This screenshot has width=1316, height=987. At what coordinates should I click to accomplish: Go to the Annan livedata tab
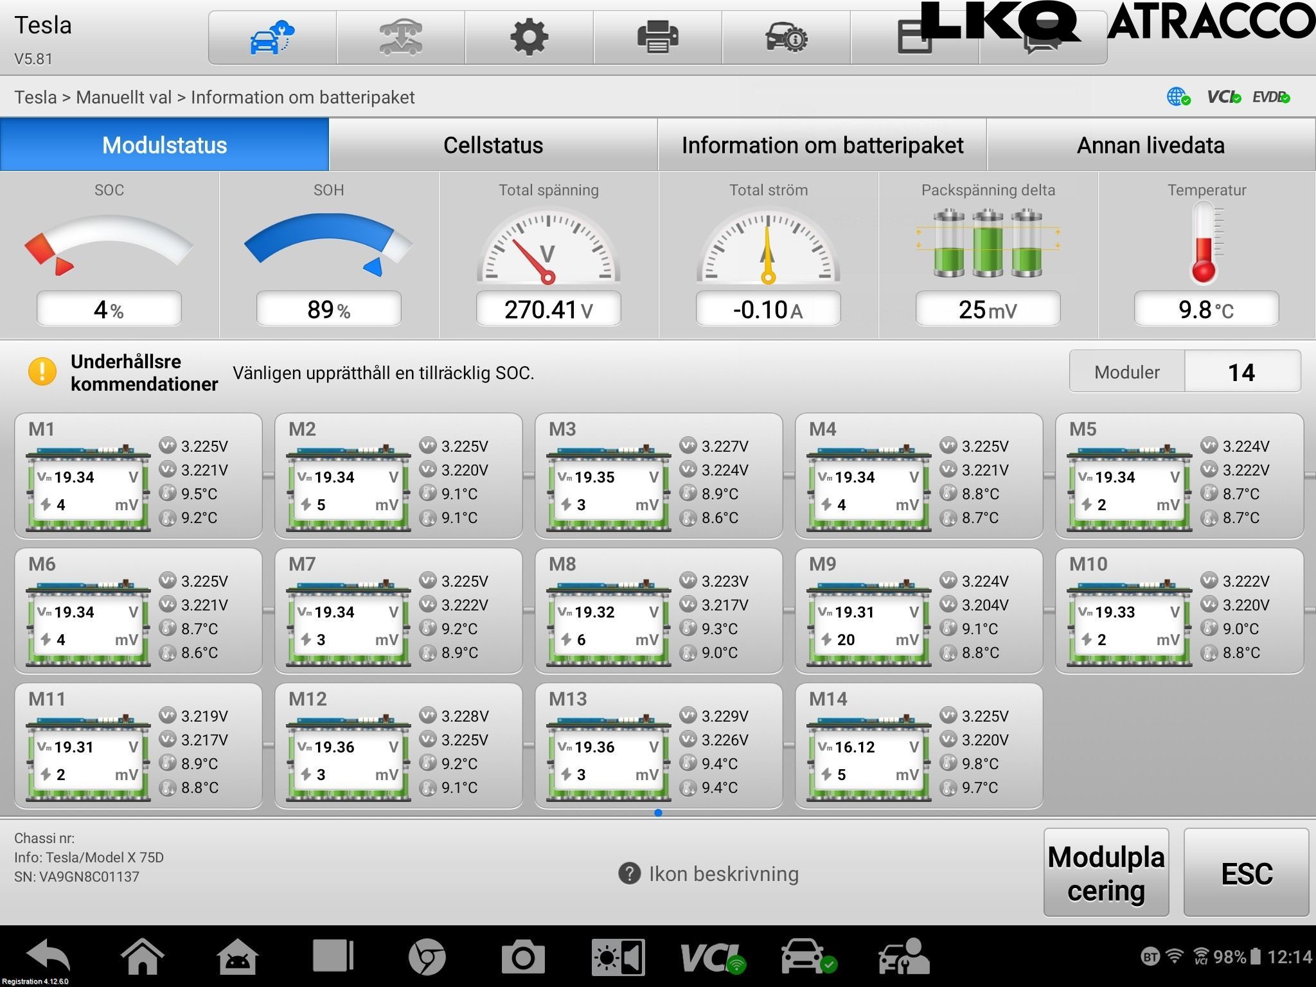[1151, 145]
